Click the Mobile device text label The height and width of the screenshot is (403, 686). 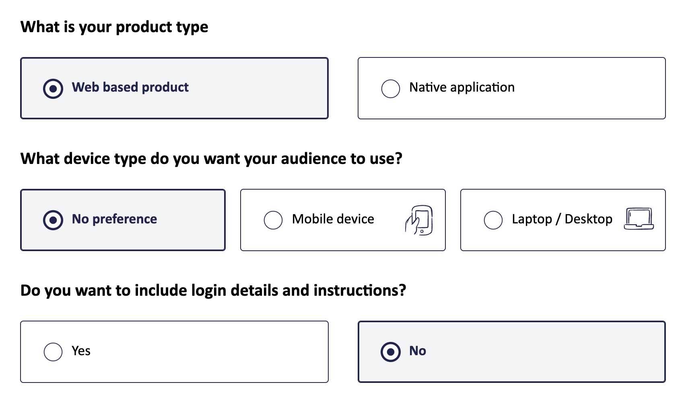[333, 219]
